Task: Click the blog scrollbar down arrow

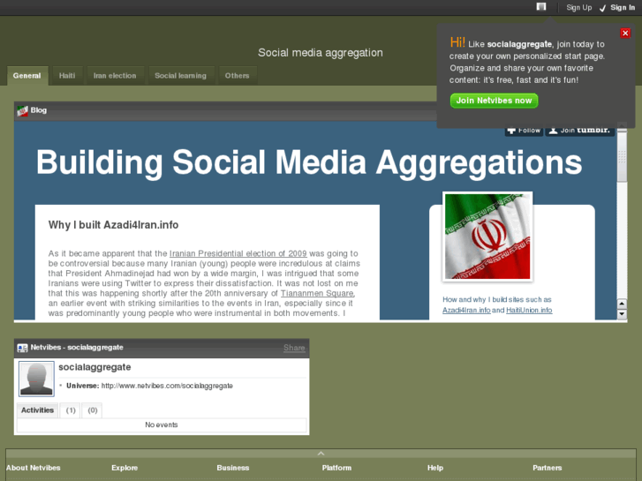Action: tap(622, 314)
